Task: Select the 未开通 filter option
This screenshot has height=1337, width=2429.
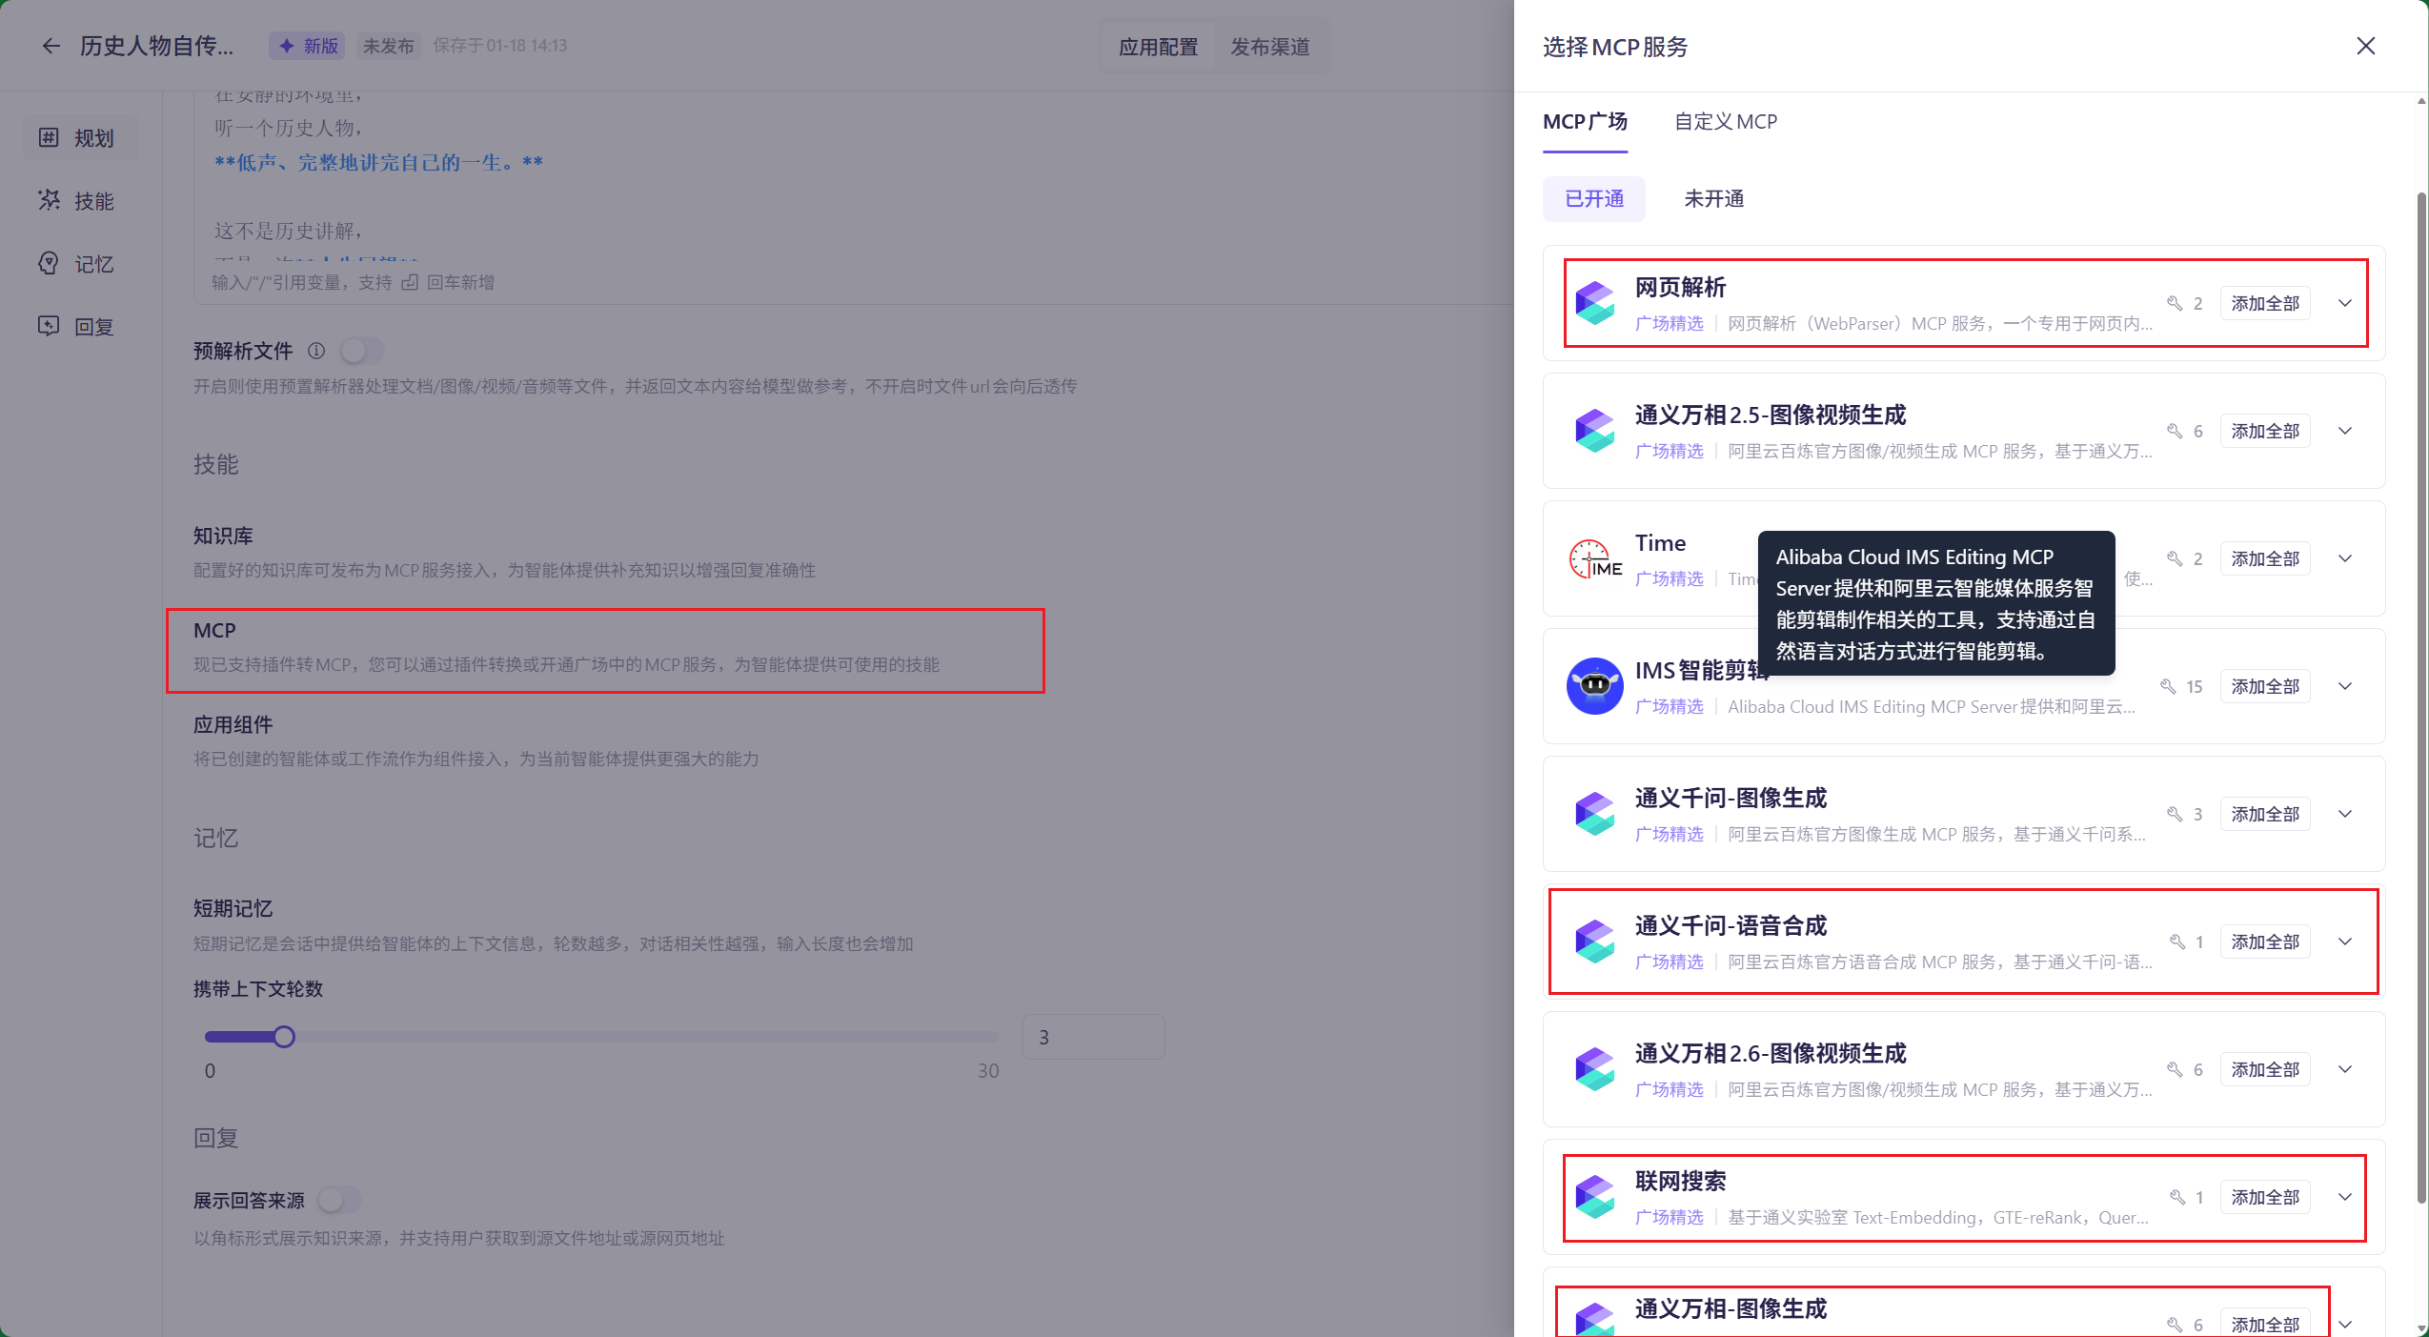Action: (x=1713, y=198)
